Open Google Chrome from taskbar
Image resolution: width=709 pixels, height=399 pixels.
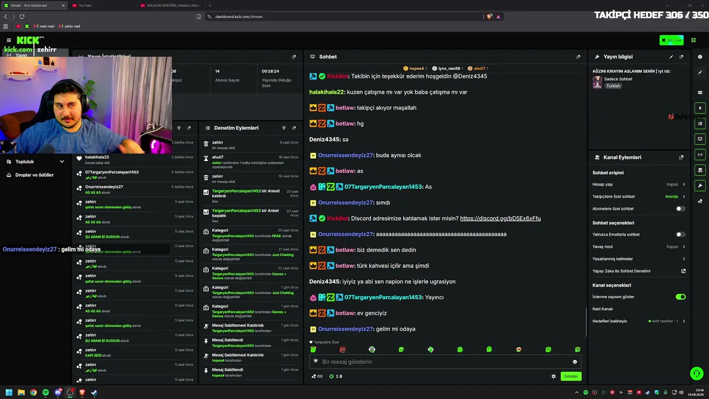pos(33,393)
